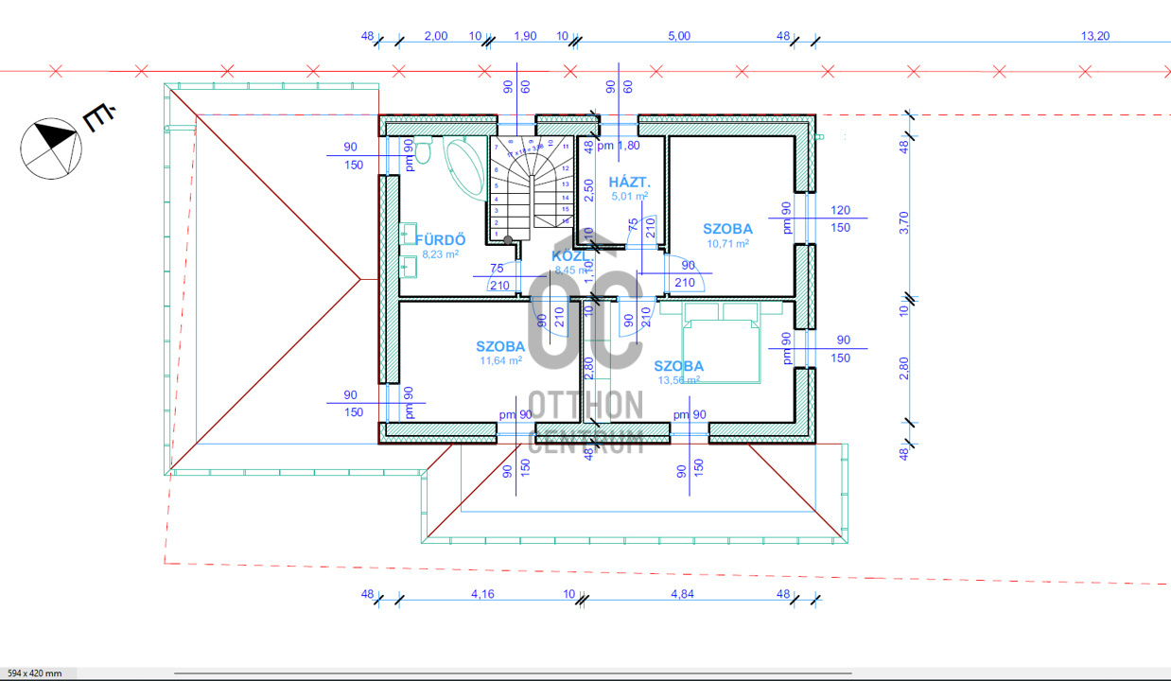Click the SZOBA 11,64 m² room label
Viewport: 1171px width, 681px height.
coord(500,353)
